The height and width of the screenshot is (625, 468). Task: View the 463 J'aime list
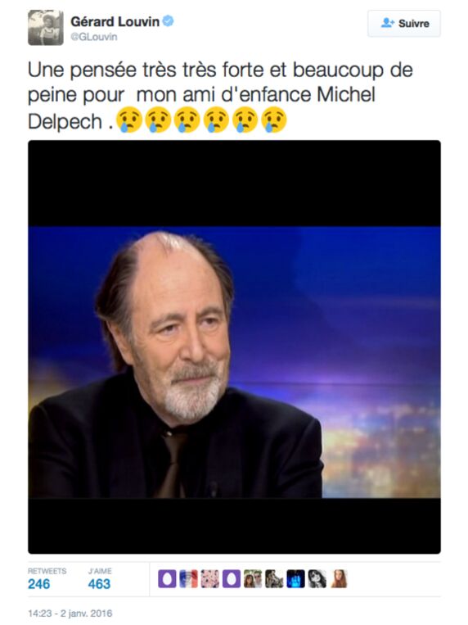tap(100, 579)
